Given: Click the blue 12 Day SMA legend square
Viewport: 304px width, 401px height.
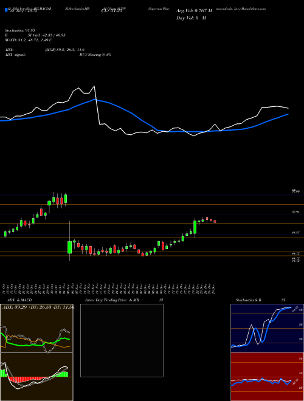Looking at the screenshot, I should (x=6, y=10).
